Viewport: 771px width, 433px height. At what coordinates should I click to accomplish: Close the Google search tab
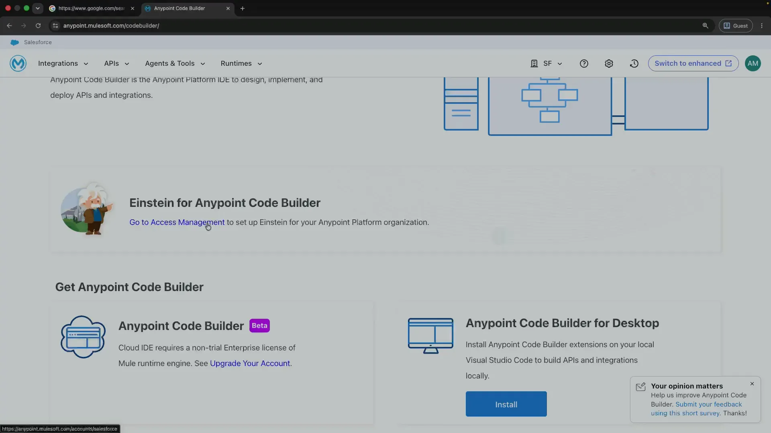tap(133, 8)
